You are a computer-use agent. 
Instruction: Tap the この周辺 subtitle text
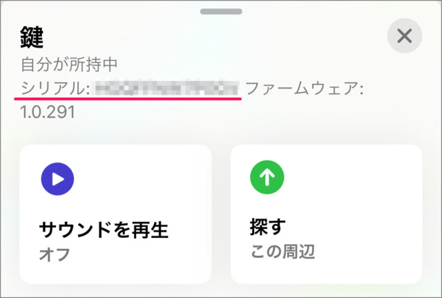point(282,252)
